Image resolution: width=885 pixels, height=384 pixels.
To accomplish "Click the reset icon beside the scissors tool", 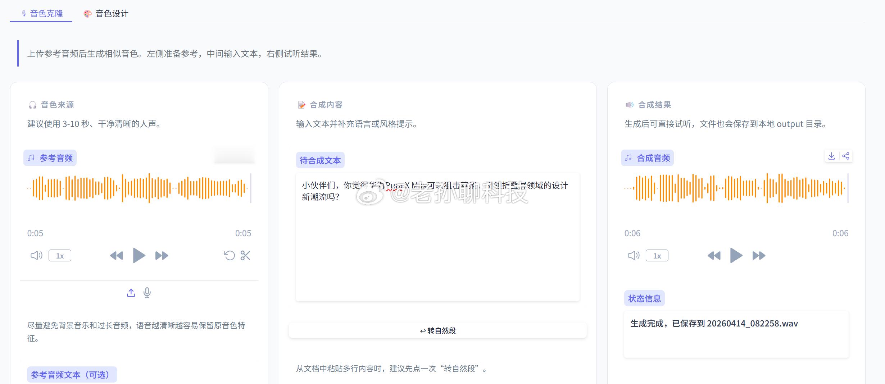I will [x=230, y=255].
